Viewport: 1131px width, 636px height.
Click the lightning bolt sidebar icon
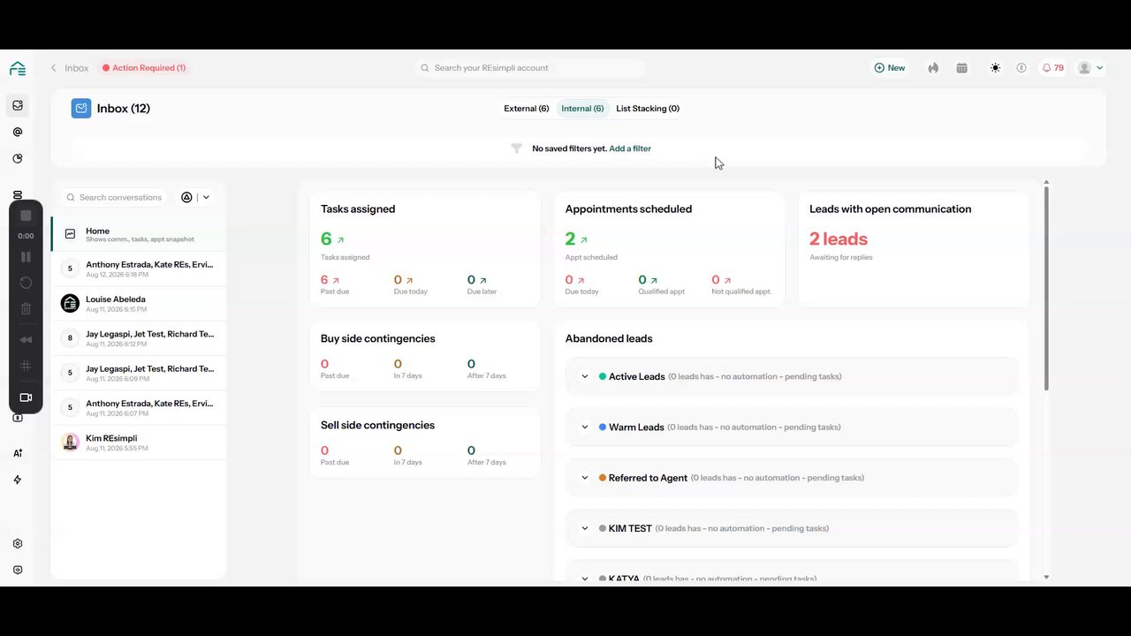[x=18, y=480]
